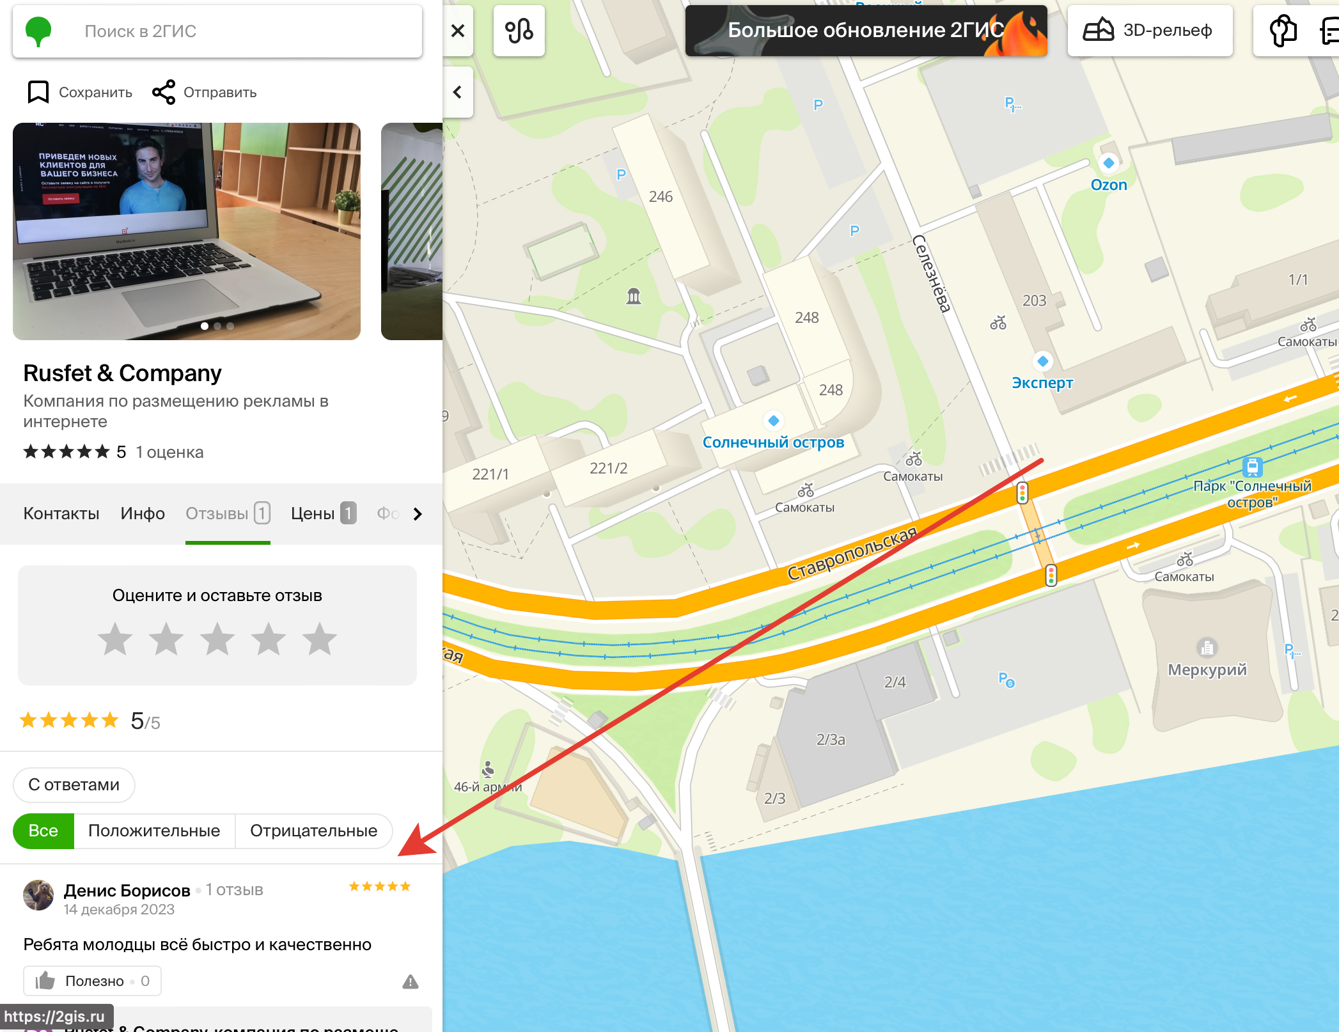Viewport: 1339px width, 1032px height.
Task: Click the tree-shaped map button at top
Action: [1283, 31]
